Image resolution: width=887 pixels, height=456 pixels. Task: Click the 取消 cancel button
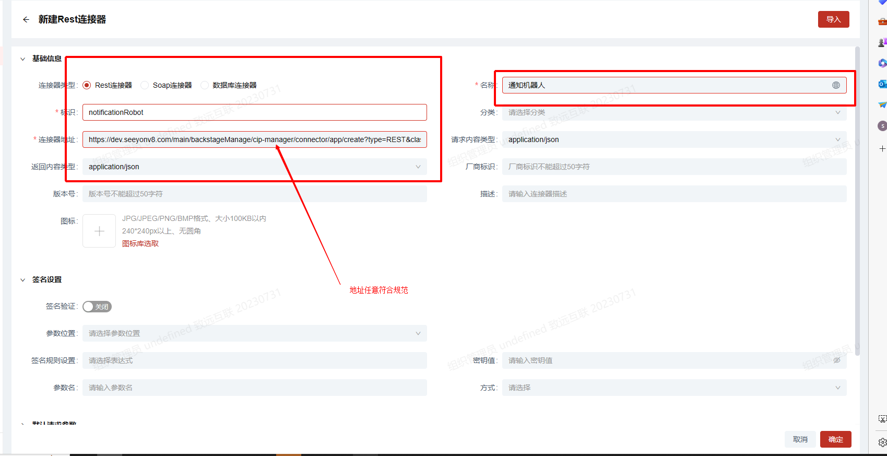coord(800,439)
